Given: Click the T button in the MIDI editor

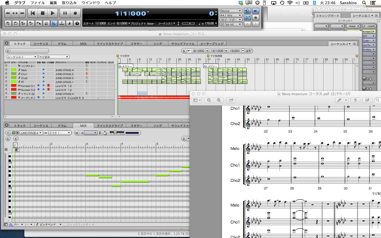Looking at the screenshot, I should point(8,133).
